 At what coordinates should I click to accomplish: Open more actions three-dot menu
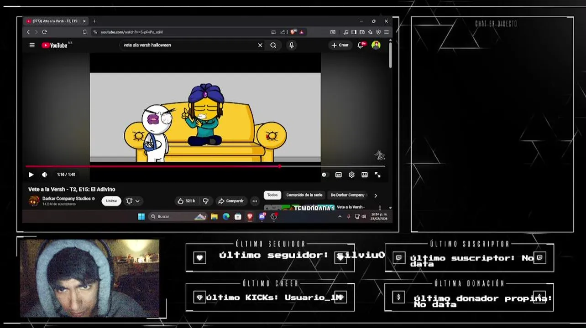[x=255, y=201]
